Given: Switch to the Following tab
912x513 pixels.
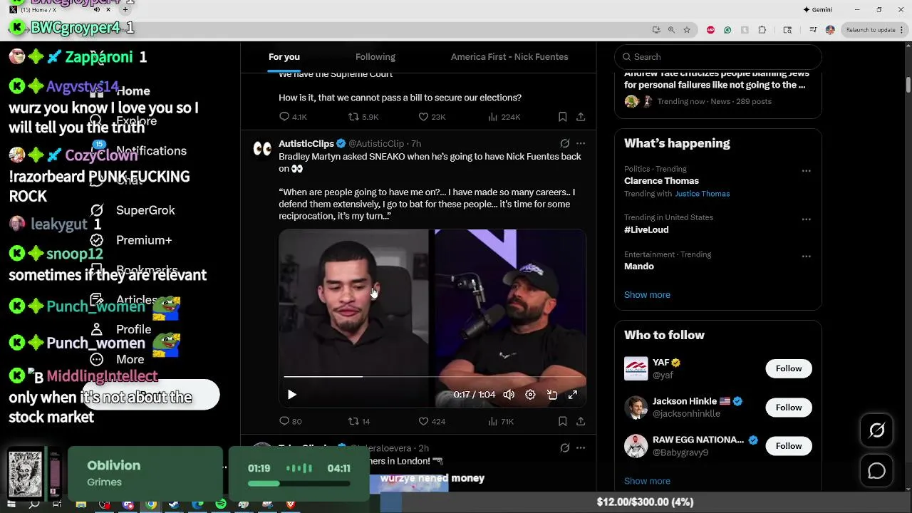Looking at the screenshot, I should click(375, 57).
